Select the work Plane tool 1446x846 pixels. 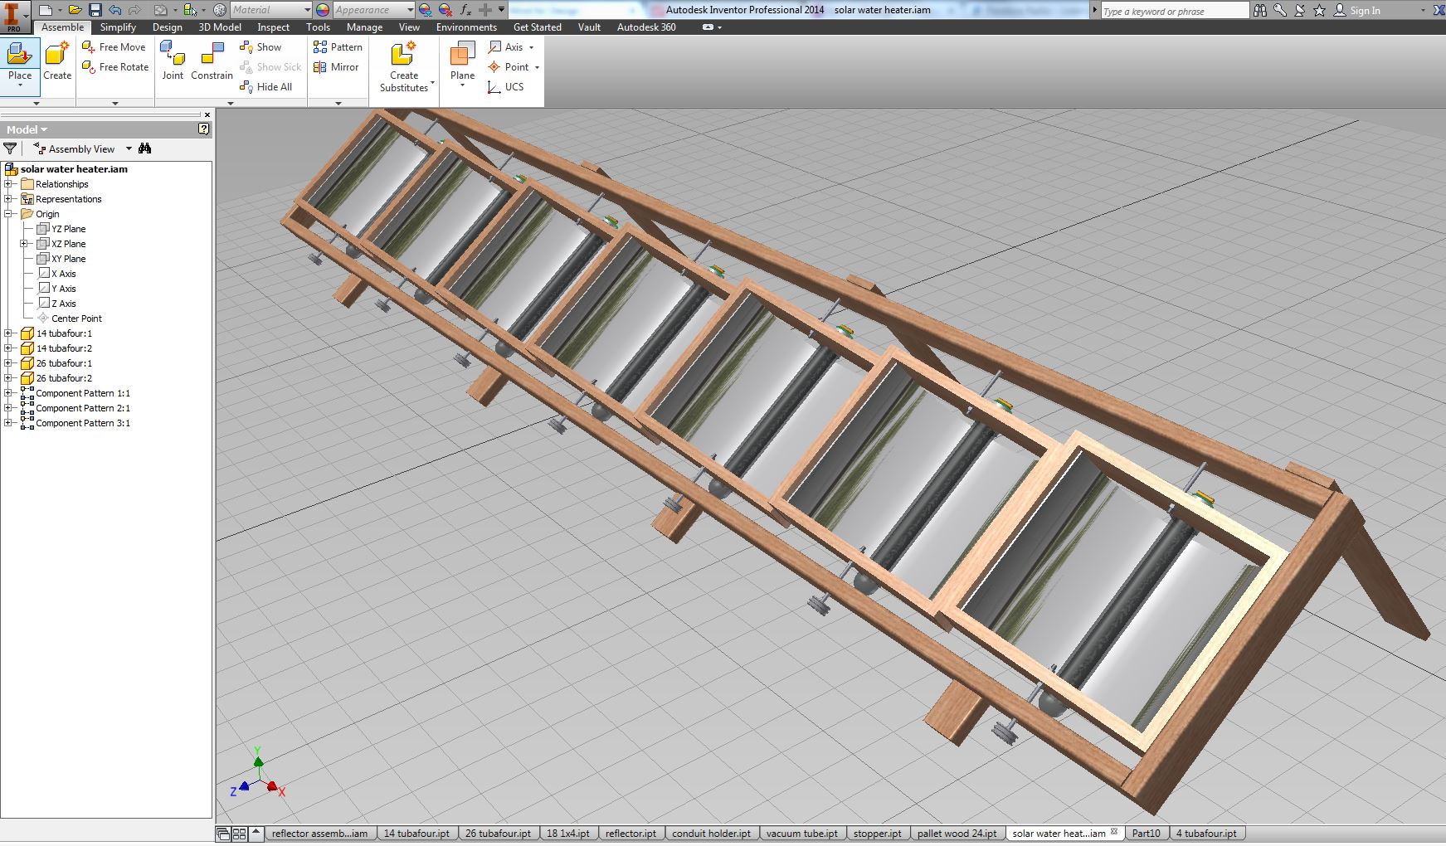[462, 64]
